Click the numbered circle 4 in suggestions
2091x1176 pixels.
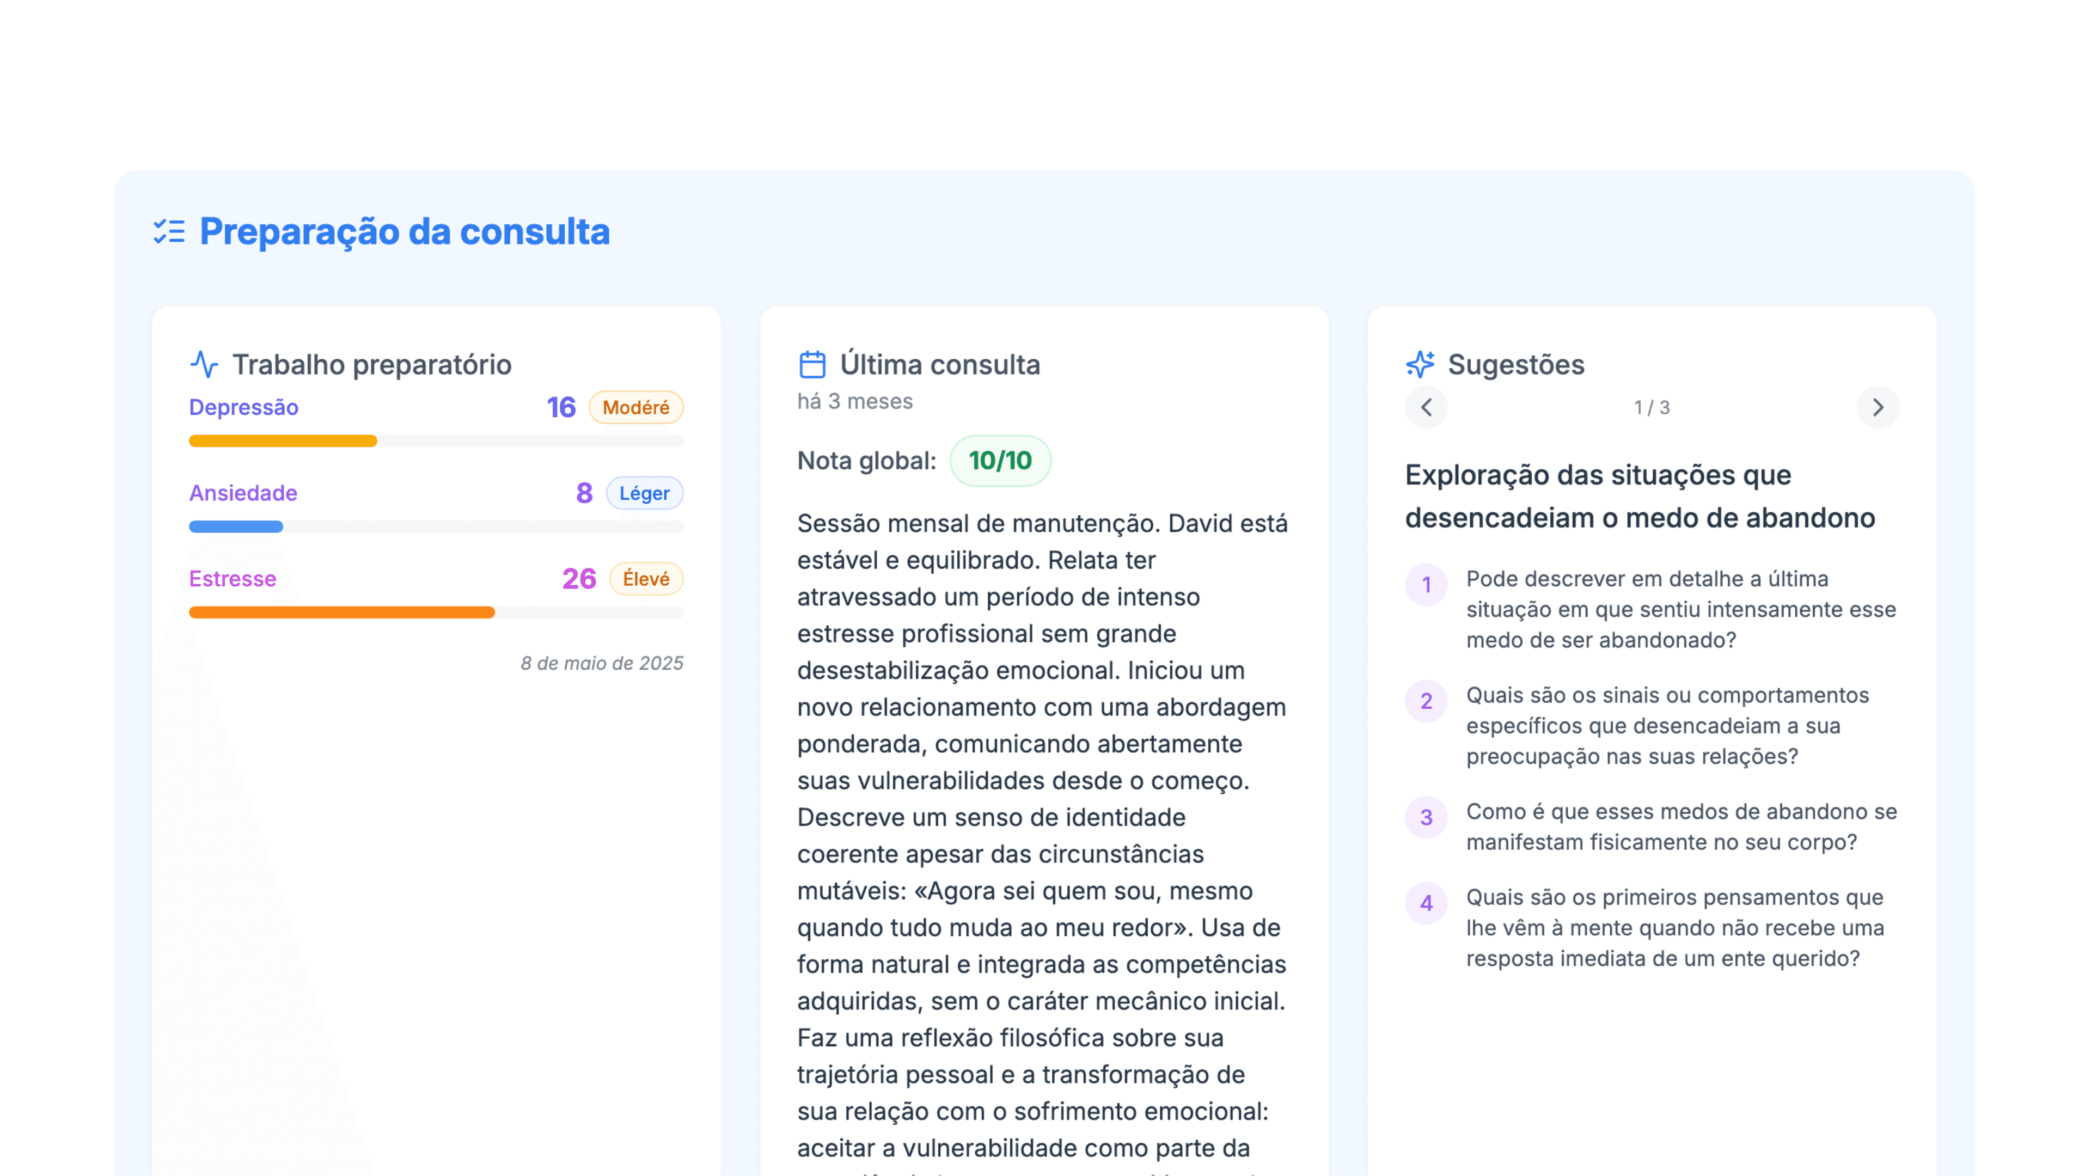pyautogui.click(x=1426, y=903)
